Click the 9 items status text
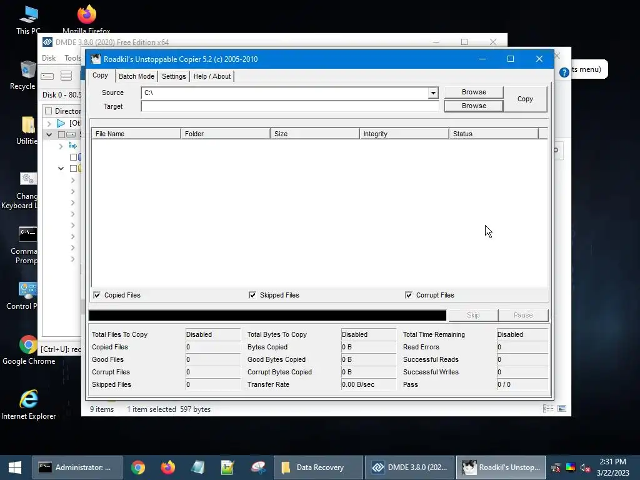The image size is (640, 480). point(102,409)
